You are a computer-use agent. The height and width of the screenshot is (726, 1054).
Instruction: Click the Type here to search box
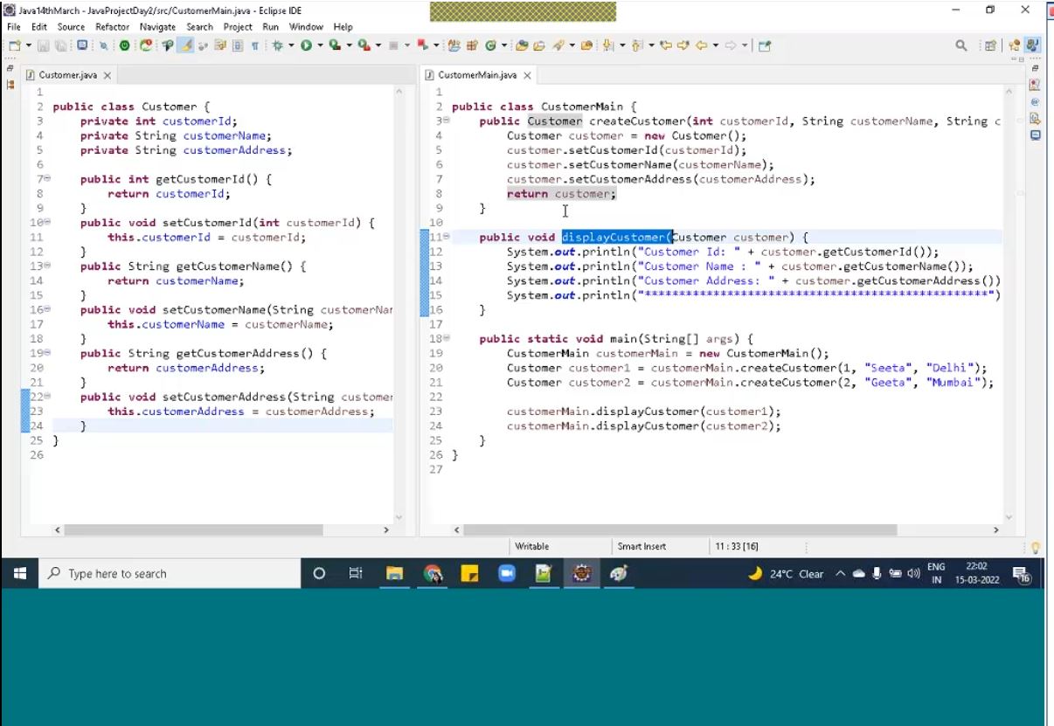click(x=170, y=573)
